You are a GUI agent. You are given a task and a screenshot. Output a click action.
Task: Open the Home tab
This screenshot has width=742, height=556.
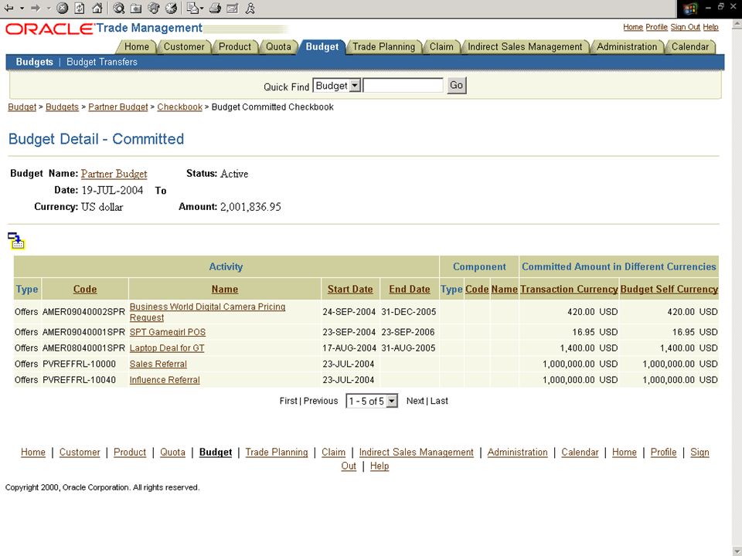[137, 47]
